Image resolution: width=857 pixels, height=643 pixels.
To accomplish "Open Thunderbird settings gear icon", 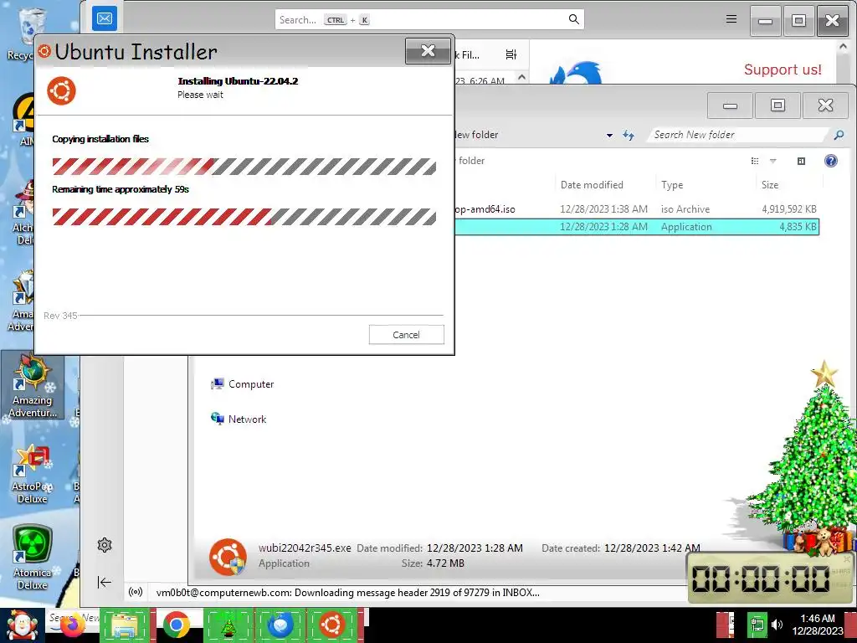I will [105, 545].
